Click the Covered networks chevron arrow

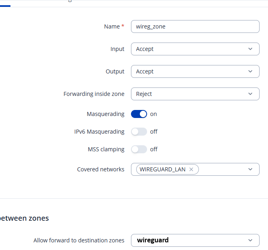(250, 169)
